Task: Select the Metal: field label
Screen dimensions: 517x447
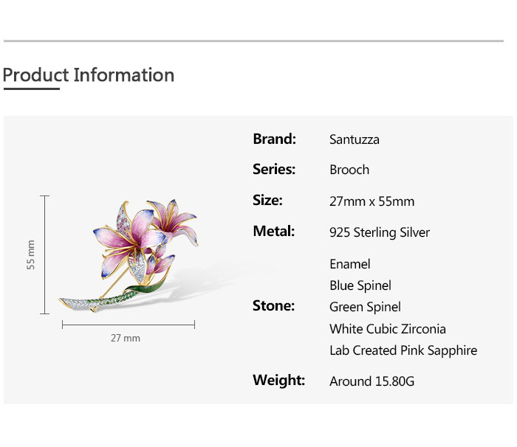Action: [274, 231]
